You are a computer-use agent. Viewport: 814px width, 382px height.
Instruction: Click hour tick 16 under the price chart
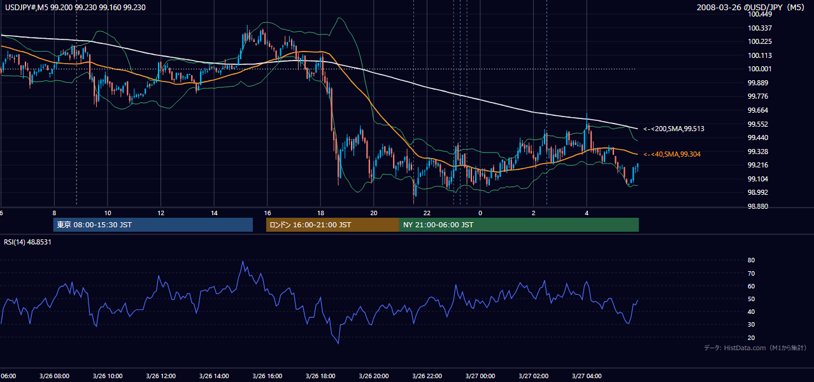tap(267, 213)
